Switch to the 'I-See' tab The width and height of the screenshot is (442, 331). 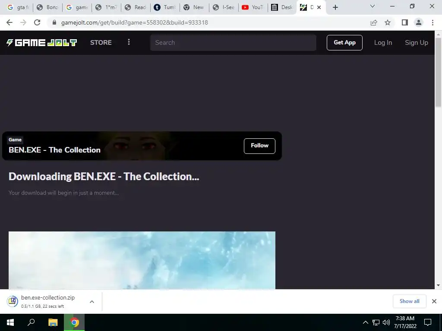pyautogui.click(x=224, y=7)
